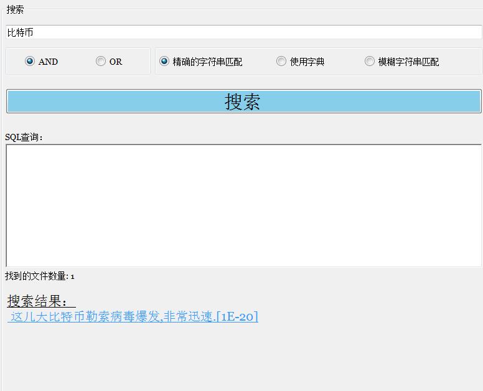Select the OR radio button
The width and height of the screenshot is (483, 391).
tap(101, 61)
